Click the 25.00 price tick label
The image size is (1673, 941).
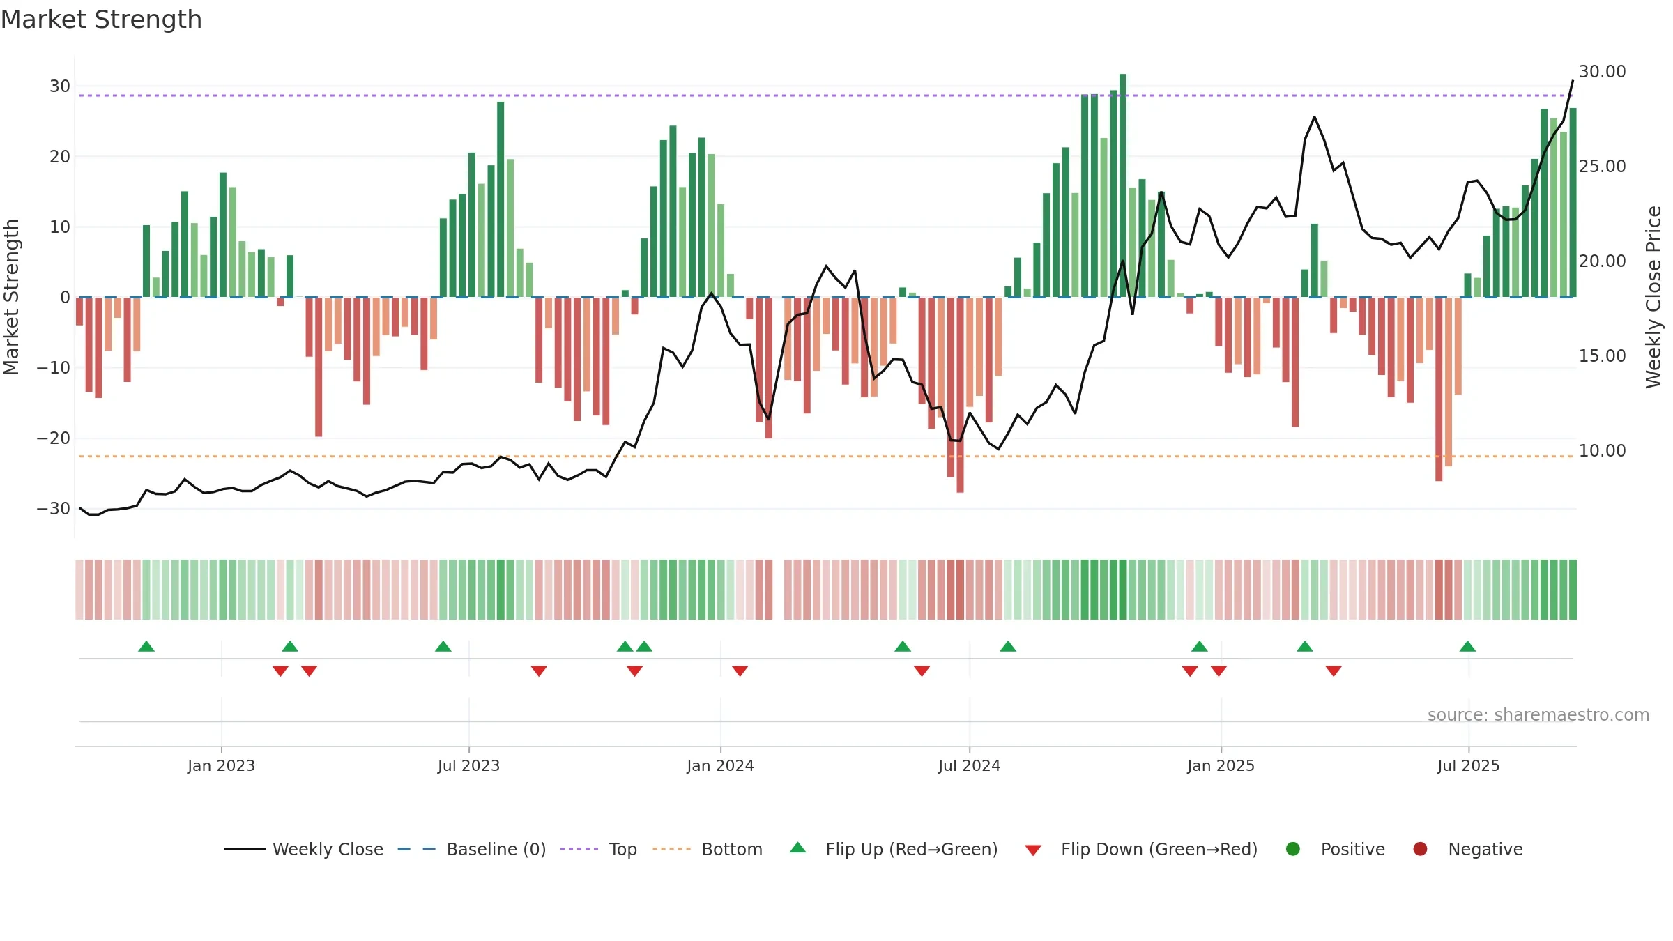[1602, 167]
